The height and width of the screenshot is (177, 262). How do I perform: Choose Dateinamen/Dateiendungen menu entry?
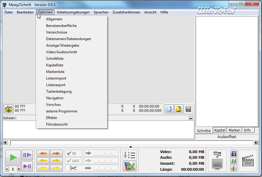coord(72,39)
